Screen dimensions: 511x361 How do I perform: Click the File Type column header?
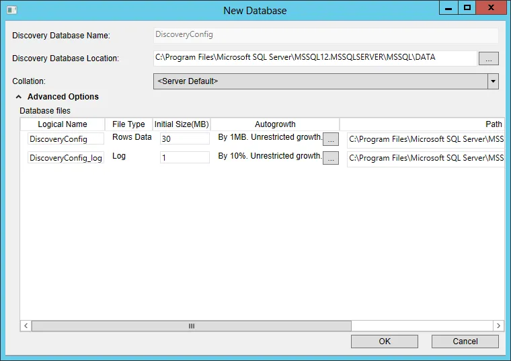click(x=128, y=124)
